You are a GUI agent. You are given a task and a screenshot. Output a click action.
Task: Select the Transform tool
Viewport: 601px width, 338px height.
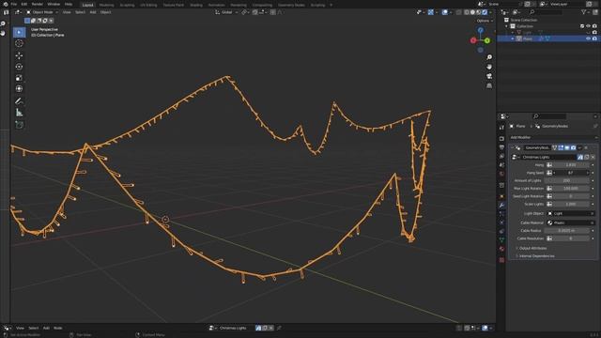coord(19,89)
